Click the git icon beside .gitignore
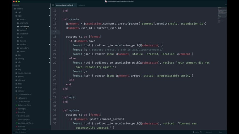The image size is (239, 134). tap(16, 98)
